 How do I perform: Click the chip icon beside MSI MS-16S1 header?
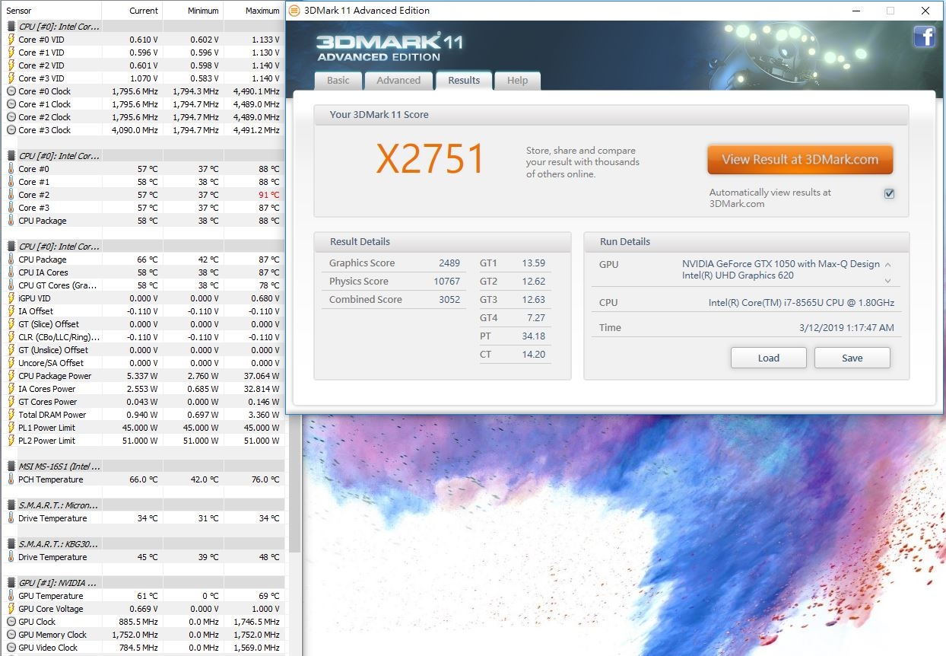pyautogui.click(x=11, y=467)
